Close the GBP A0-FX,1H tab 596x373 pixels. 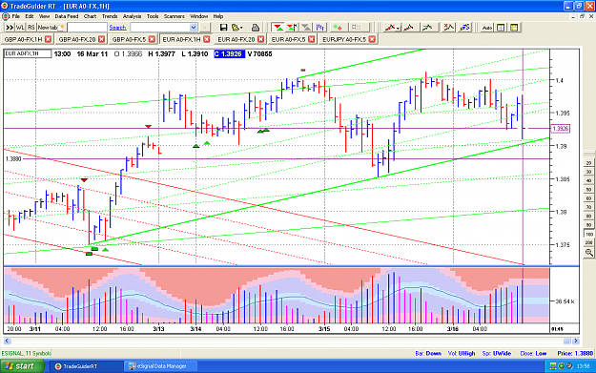pyautogui.click(x=48, y=39)
